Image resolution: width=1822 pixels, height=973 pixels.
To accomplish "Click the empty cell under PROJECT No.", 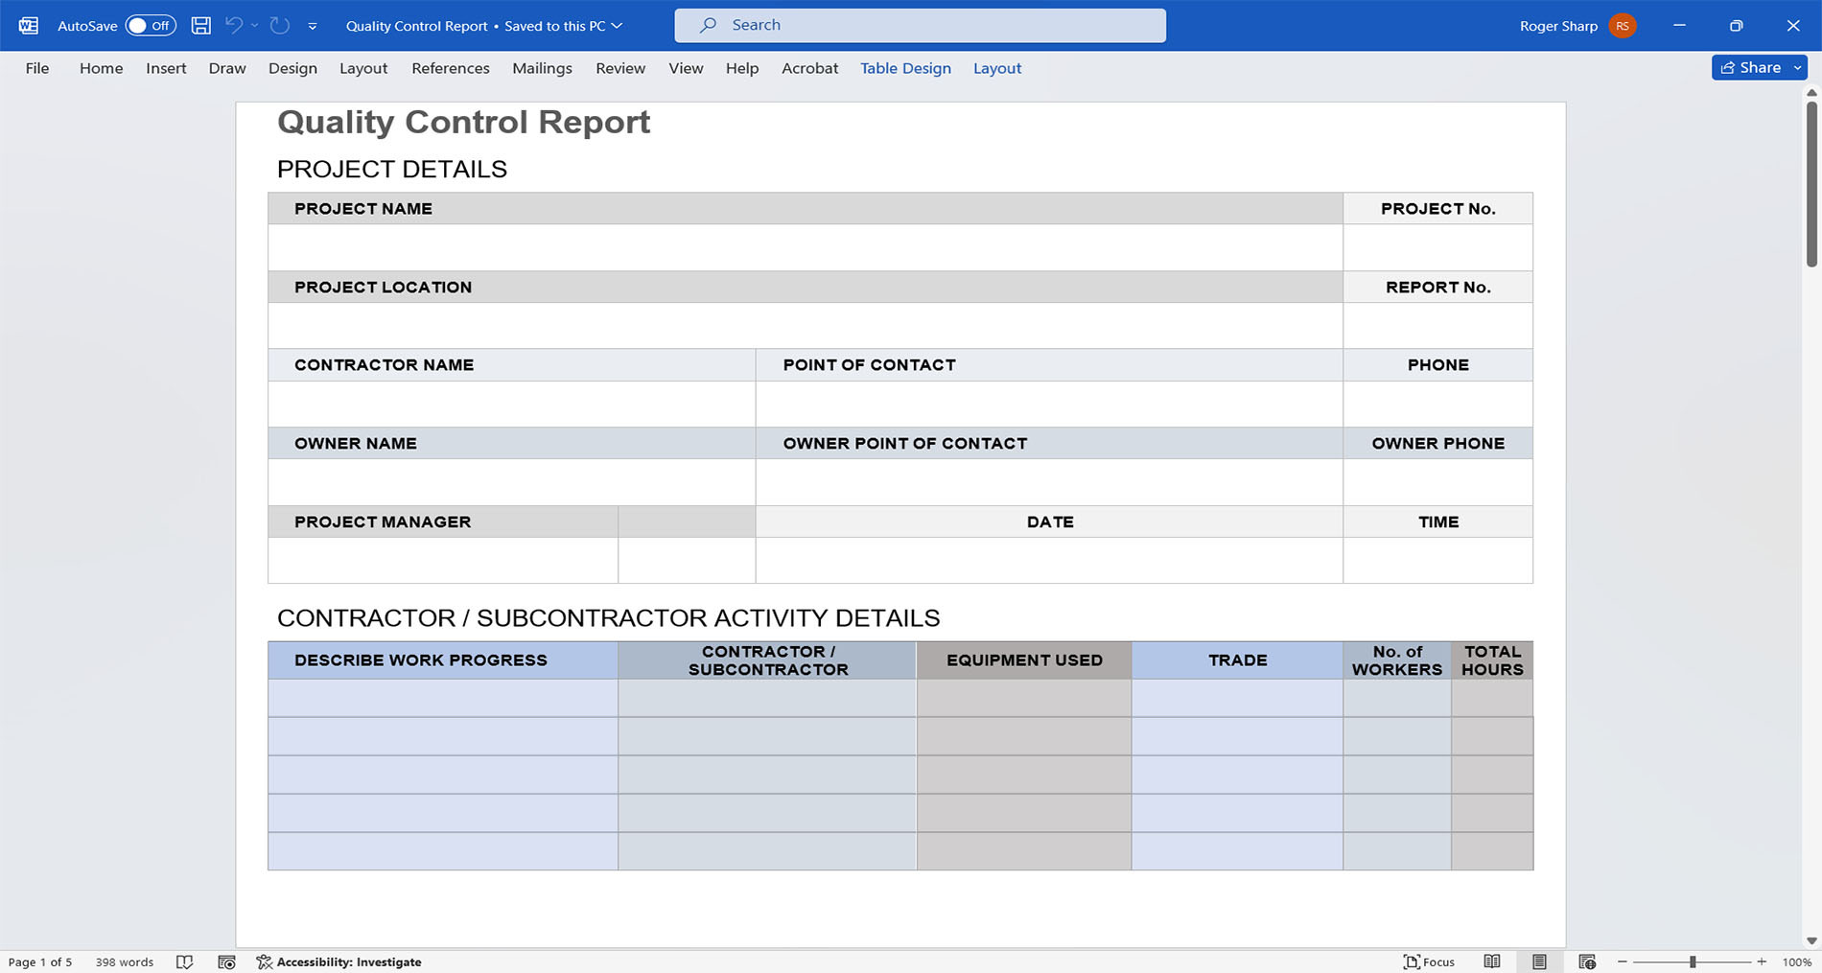I will coord(1437,247).
